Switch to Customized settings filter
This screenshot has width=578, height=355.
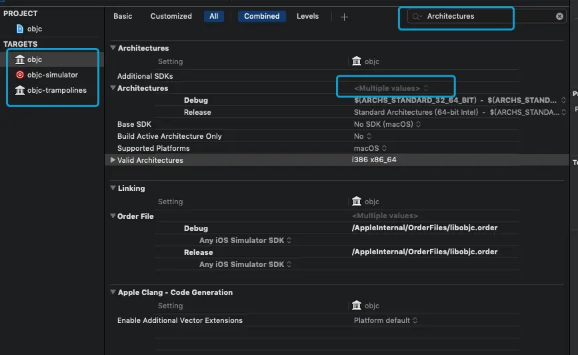(x=171, y=16)
